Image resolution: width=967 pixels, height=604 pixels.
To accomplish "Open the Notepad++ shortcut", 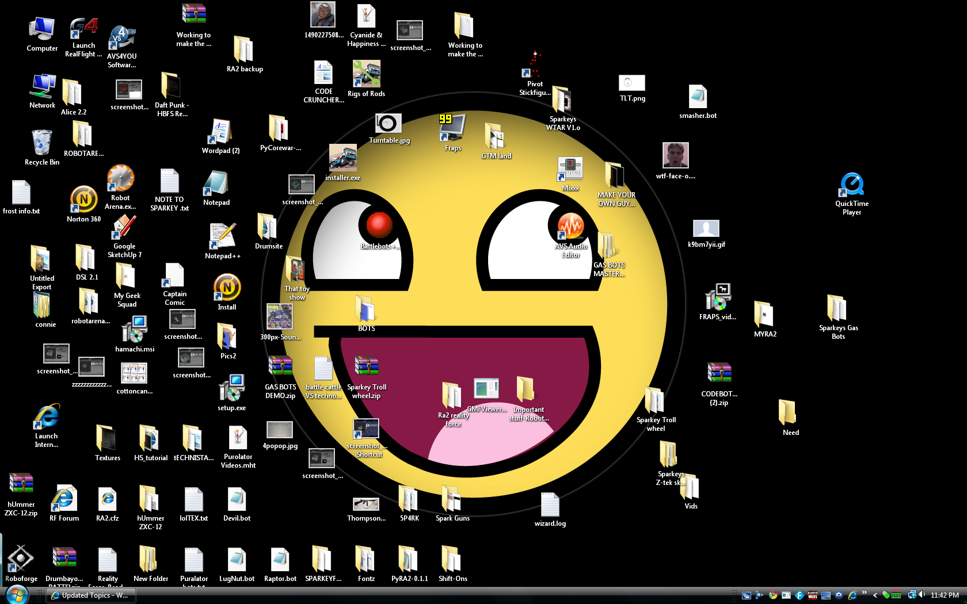I will point(223,241).
